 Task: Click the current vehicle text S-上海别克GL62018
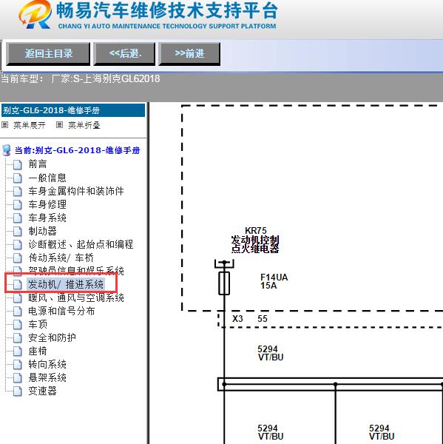tap(116, 78)
